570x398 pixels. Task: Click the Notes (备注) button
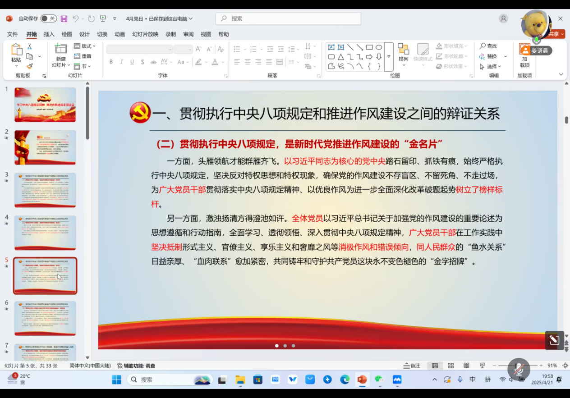[x=412, y=366]
